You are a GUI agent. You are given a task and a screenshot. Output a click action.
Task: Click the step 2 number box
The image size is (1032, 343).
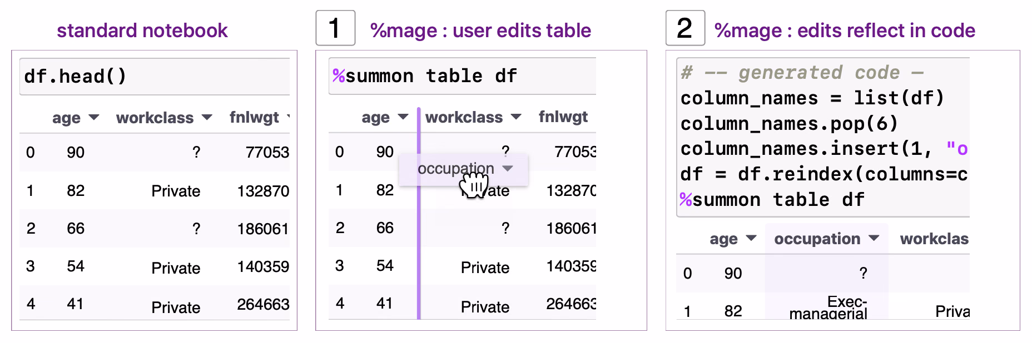[x=685, y=28]
